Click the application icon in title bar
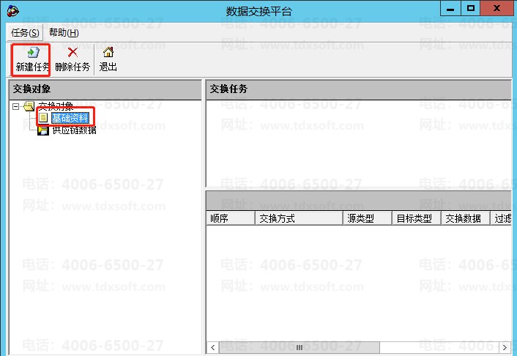The height and width of the screenshot is (356, 517). [12, 11]
